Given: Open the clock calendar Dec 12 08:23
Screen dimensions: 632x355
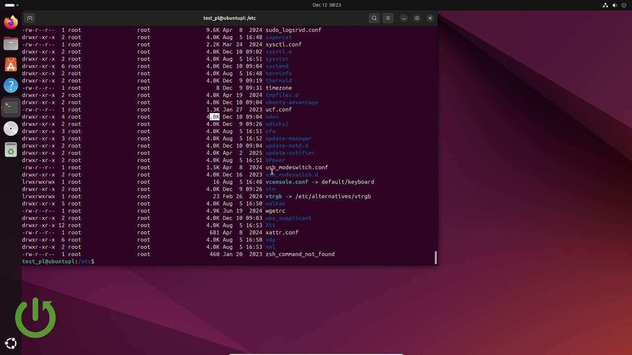Looking at the screenshot, I should tap(326, 5).
